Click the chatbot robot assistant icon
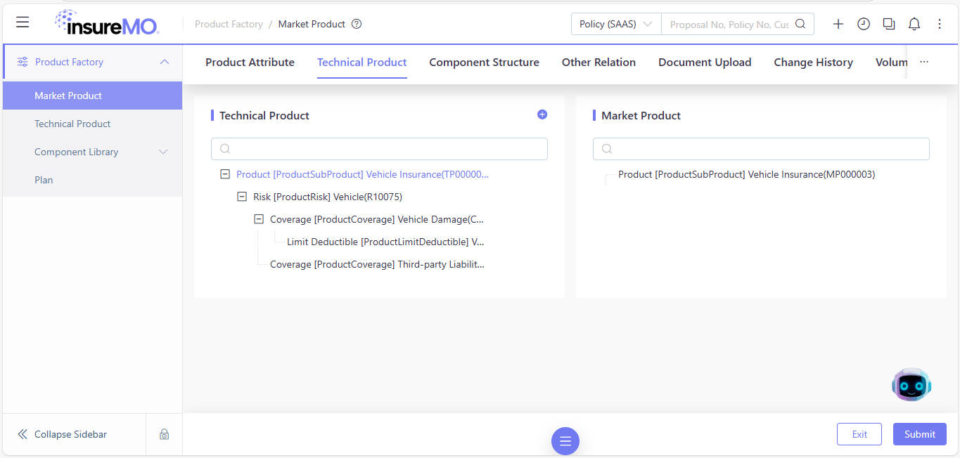 pyautogui.click(x=911, y=384)
